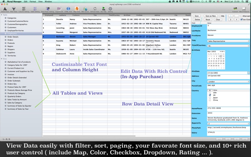This screenshot has height=157, width=251.
Task: Uncheck UK in the Country list
Action: click(x=210, y=95)
